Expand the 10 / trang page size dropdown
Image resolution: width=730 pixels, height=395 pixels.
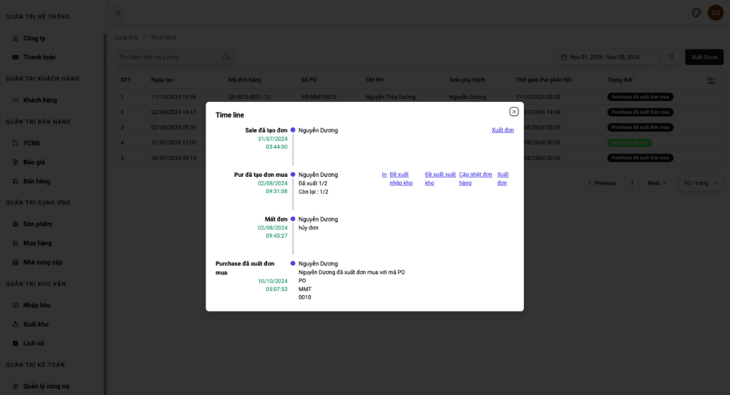pos(700,183)
